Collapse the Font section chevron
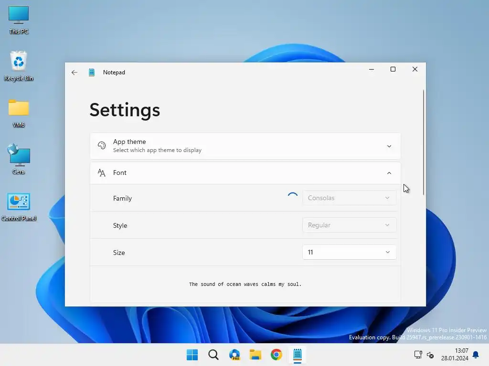This screenshot has width=489, height=366. click(x=389, y=173)
